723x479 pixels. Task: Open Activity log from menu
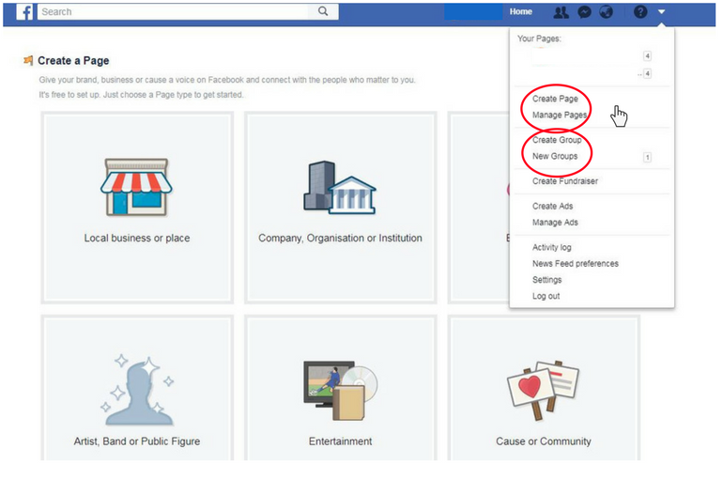[x=551, y=247]
